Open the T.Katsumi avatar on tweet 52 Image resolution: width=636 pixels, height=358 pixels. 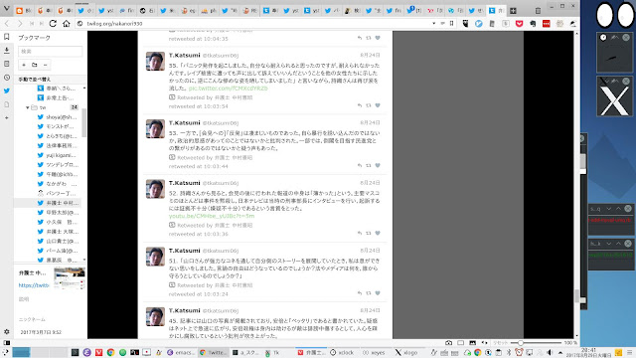155,189
